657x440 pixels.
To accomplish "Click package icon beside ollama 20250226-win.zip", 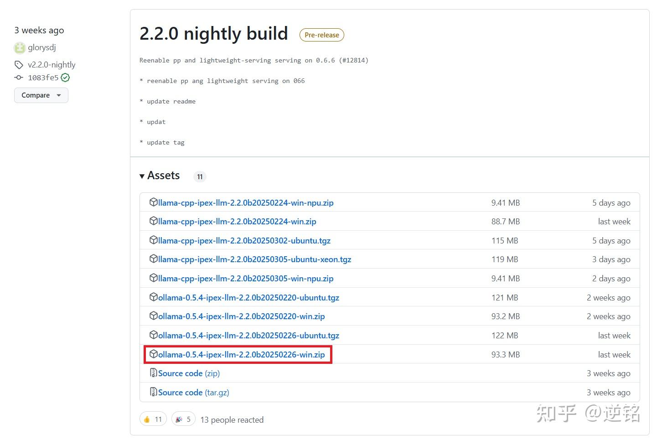I will [x=154, y=354].
